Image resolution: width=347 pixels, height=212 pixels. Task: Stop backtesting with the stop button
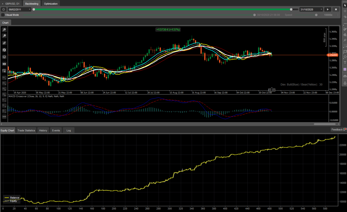click(336, 10)
